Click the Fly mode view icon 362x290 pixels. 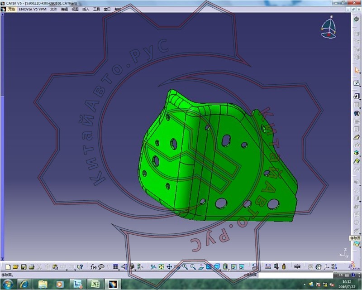coord(153,267)
